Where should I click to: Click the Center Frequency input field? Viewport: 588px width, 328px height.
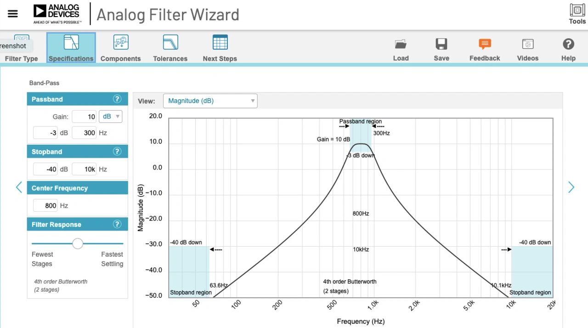tap(45, 206)
